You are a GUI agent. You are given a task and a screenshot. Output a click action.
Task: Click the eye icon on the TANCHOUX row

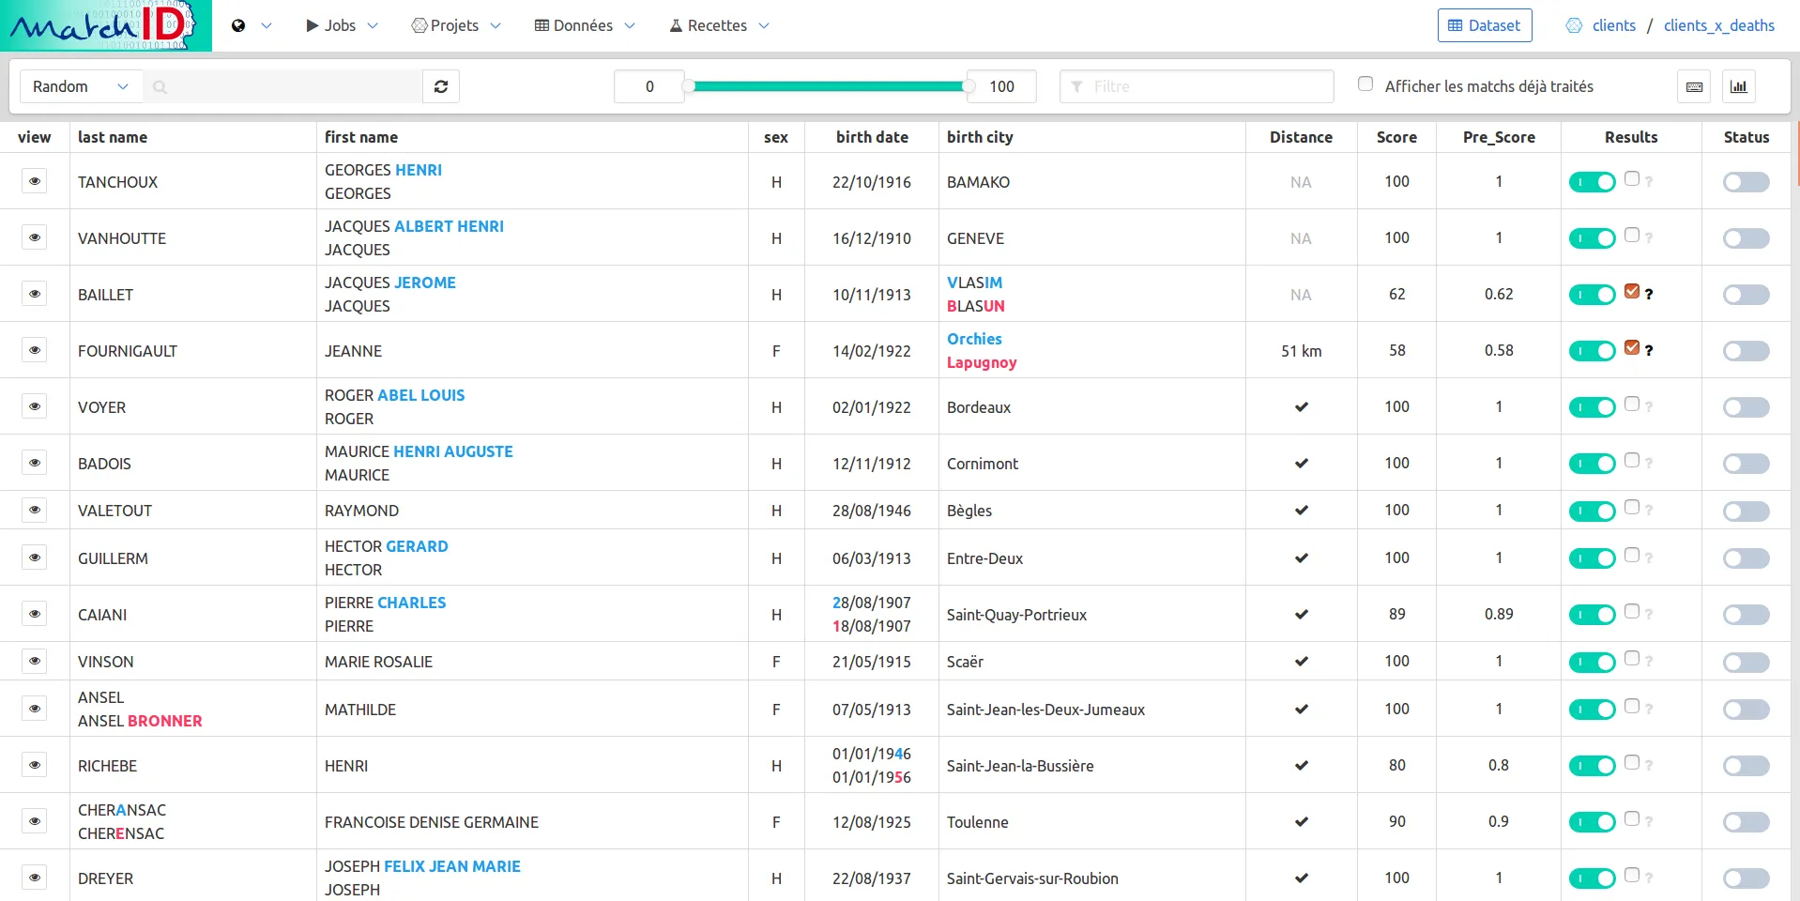click(34, 181)
